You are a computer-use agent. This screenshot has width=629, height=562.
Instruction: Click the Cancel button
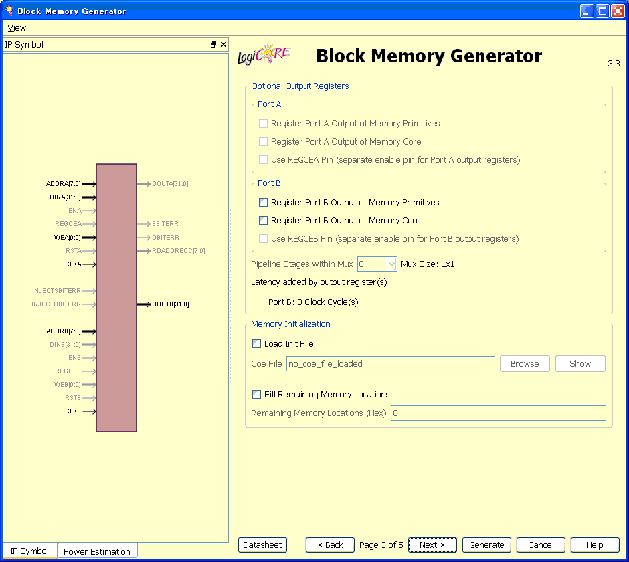pyautogui.click(x=541, y=545)
